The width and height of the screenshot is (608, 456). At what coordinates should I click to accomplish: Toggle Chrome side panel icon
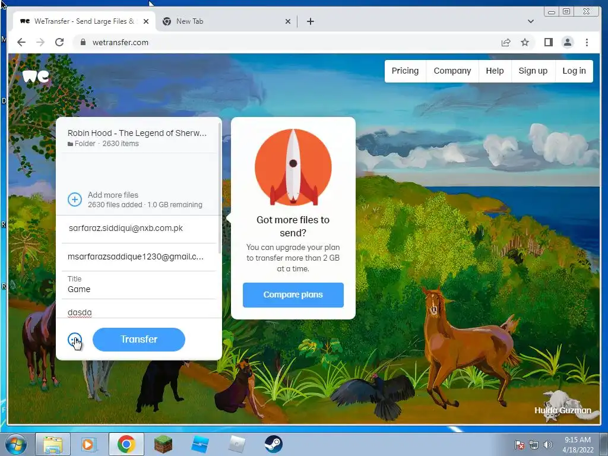[548, 42]
